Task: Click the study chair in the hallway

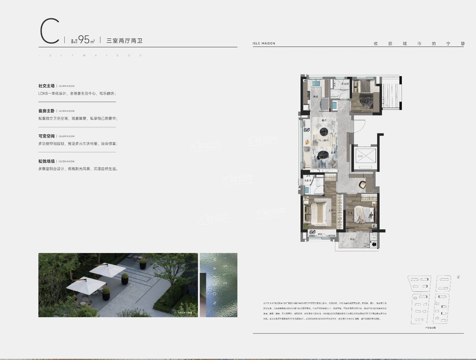Action: [x=363, y=185]
